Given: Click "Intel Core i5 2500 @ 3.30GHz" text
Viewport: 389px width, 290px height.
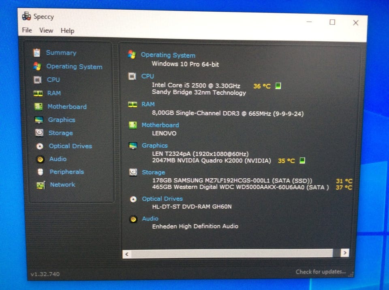Looking at the screenshot, I should point(196,85).
